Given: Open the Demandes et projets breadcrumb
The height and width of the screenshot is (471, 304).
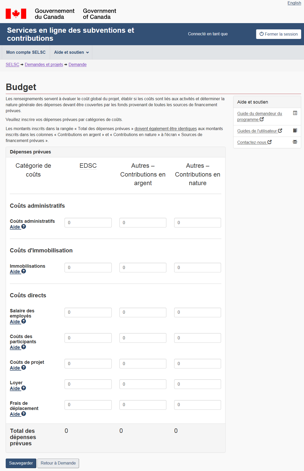Looking at the screenshot, I should 44,65.
